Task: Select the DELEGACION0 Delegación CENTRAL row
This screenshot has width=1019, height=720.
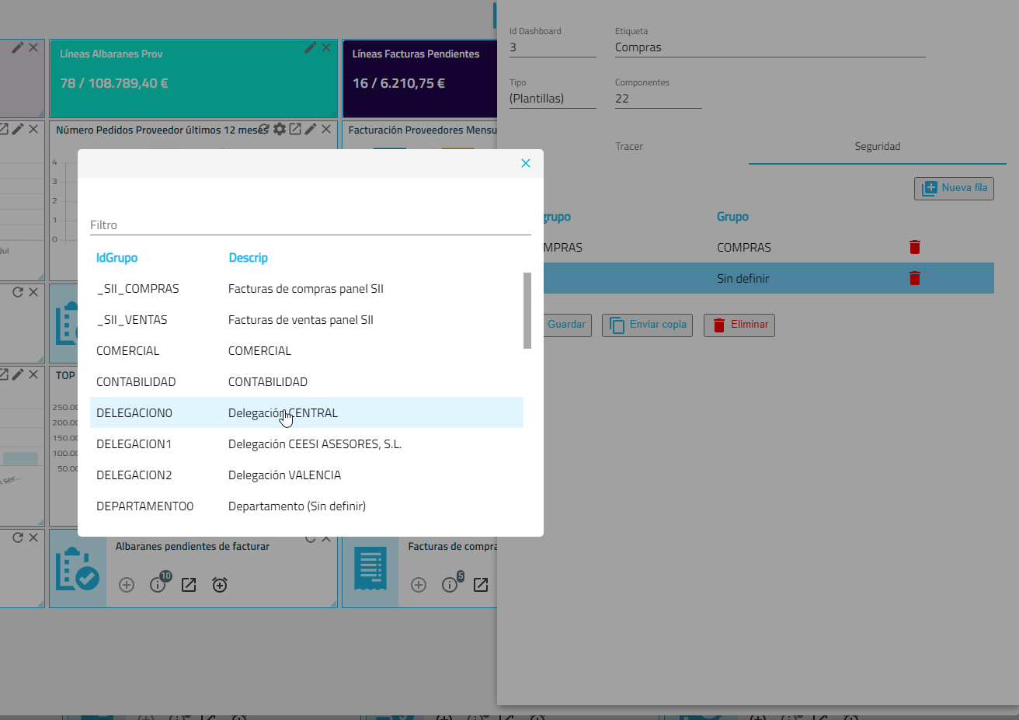Action: (307, 412)
